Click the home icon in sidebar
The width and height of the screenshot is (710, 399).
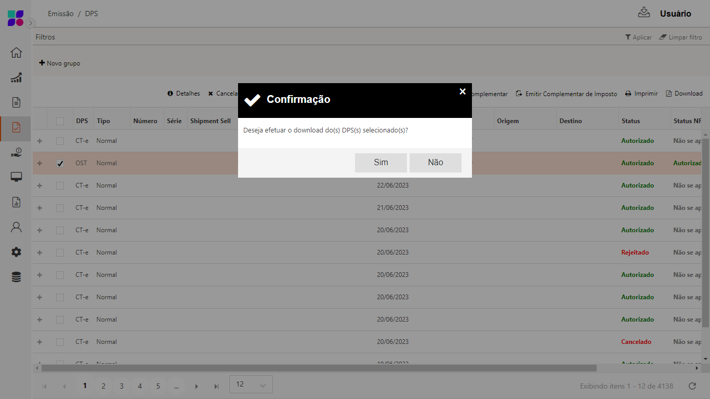tap(16, 52)
